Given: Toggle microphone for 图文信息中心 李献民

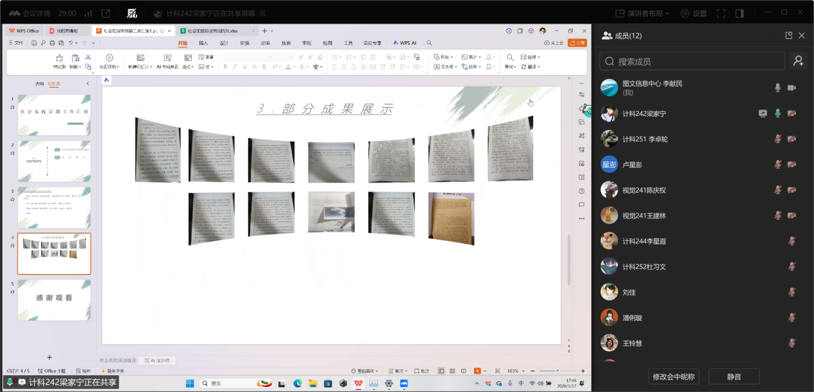Looking at the screenshot, I should pyautogui.click(x=778, y=88).
